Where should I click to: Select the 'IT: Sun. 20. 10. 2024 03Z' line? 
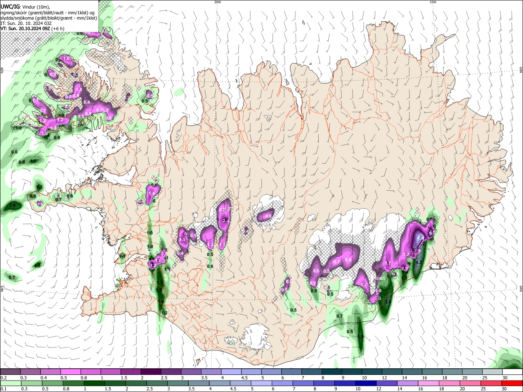25,23
